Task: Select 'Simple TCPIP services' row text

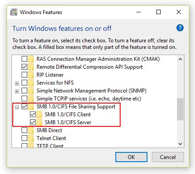Action: click(89, 99)
